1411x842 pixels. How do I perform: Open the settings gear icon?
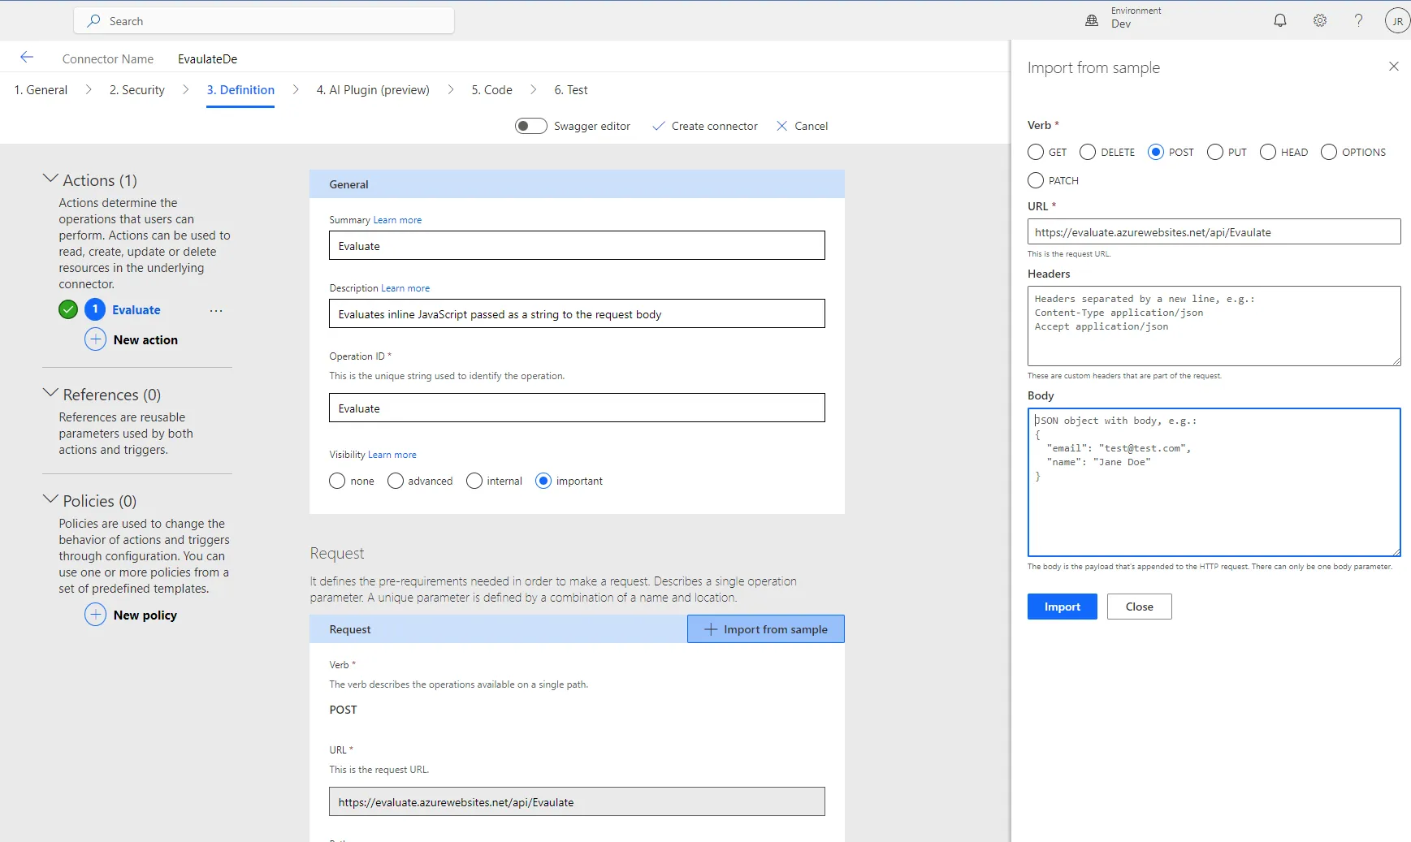[x=1319, y=21]
